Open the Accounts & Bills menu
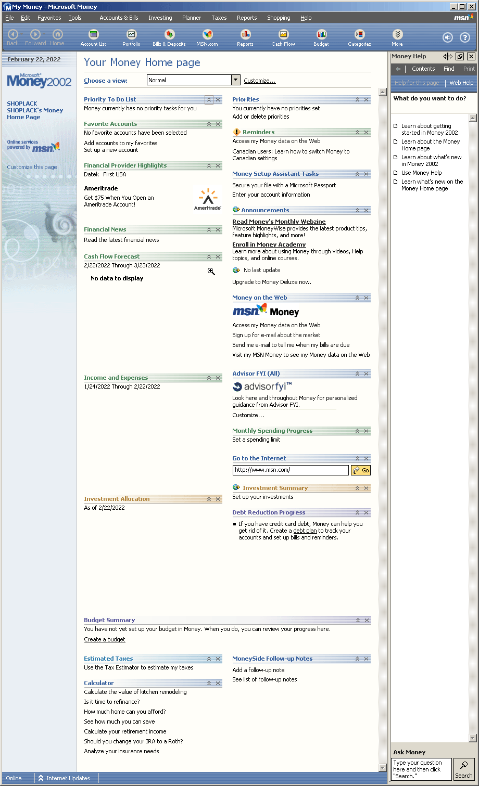Viewport: 479px width, 786px height. (119, 18)
